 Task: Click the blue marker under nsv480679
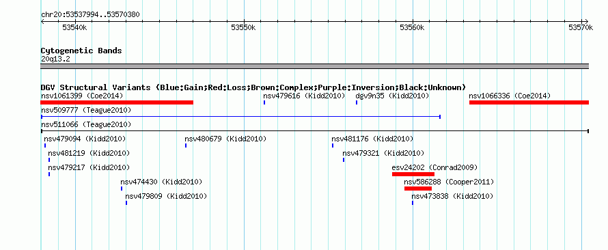tap(186, 145)
